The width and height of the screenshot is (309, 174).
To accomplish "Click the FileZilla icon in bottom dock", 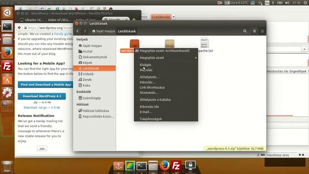I will point(176,166).
